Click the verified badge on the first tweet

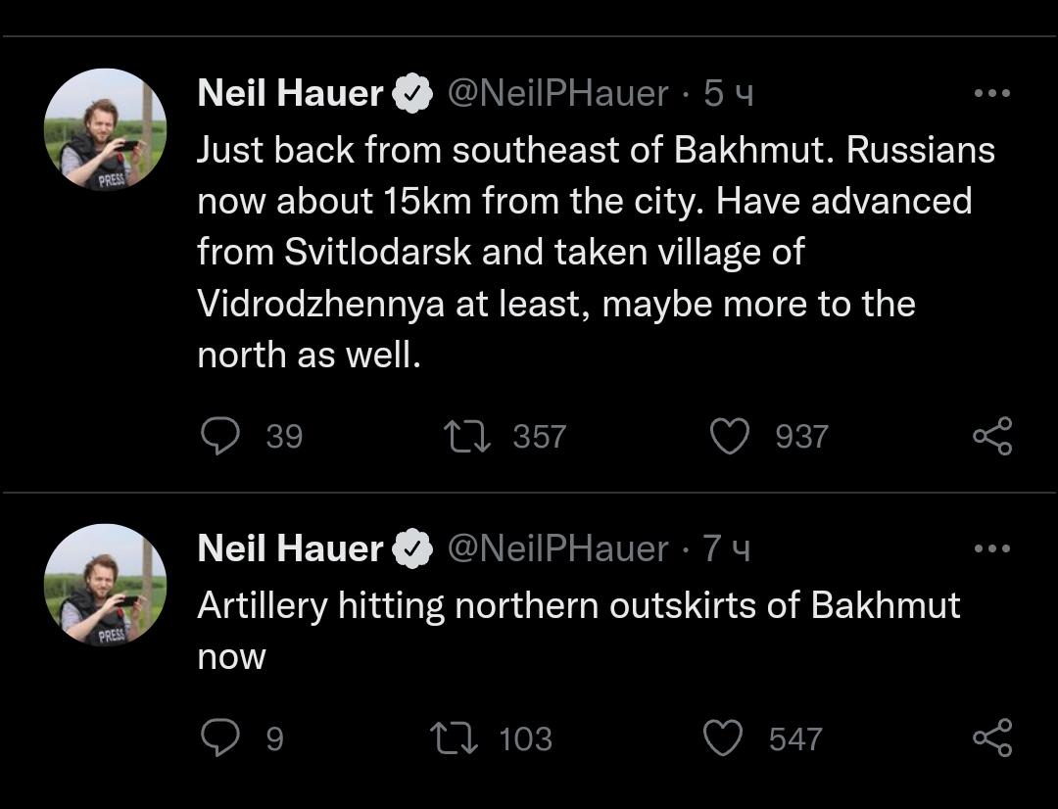pos(412,94)
